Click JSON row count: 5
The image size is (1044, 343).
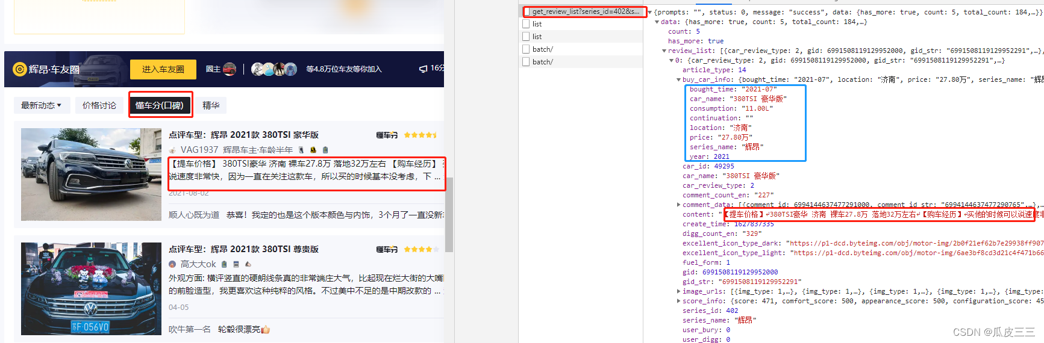click(684, 31)
